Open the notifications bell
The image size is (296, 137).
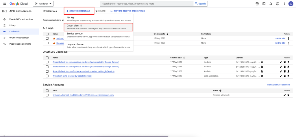[271, 4]
